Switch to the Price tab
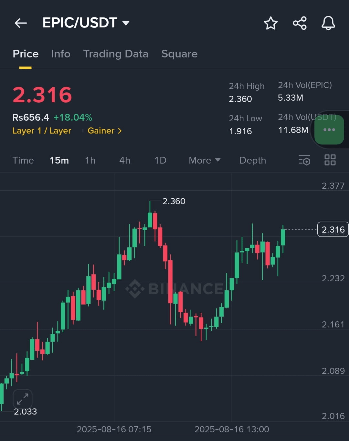Viewport: 349px width, 441px height. 26,54
